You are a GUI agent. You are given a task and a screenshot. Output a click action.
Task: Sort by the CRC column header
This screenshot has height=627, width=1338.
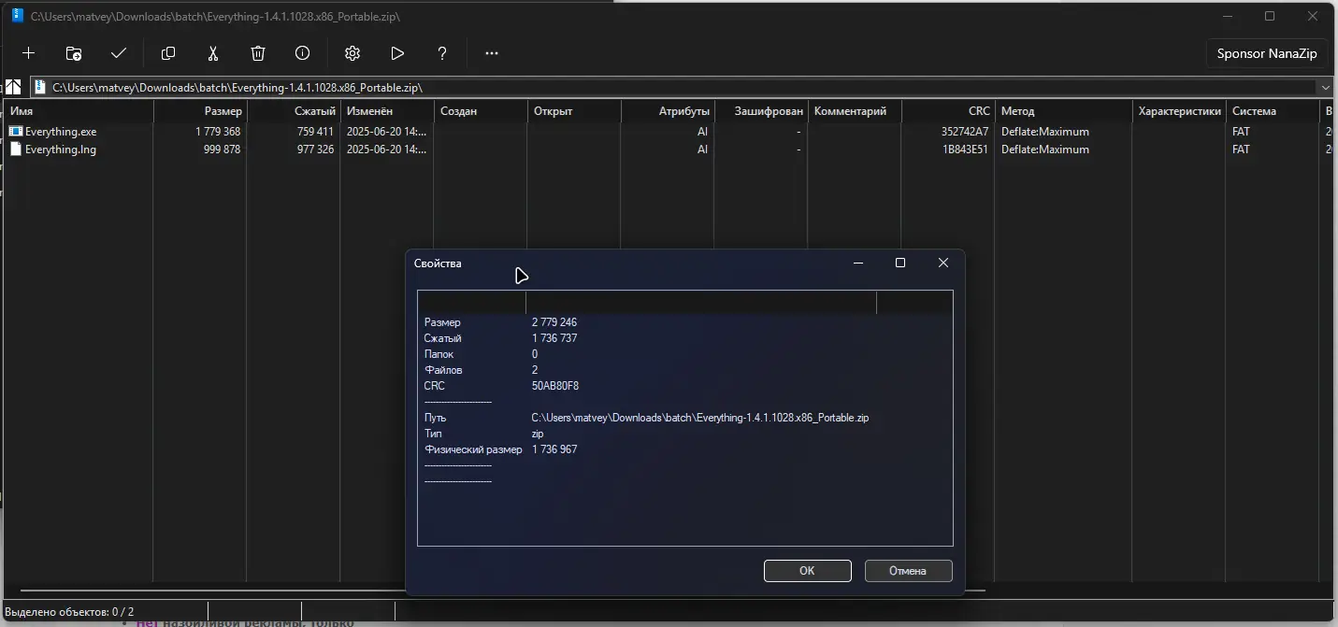tap(948, 111)
